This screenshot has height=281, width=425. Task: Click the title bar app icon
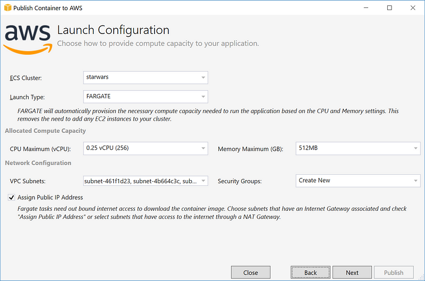click(x=6, y=8)
